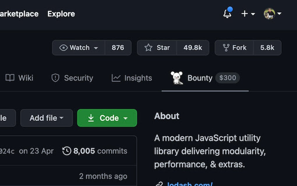The image size is (297, 186).
Task: Open the create new plus icon
Action: point(244,14)
